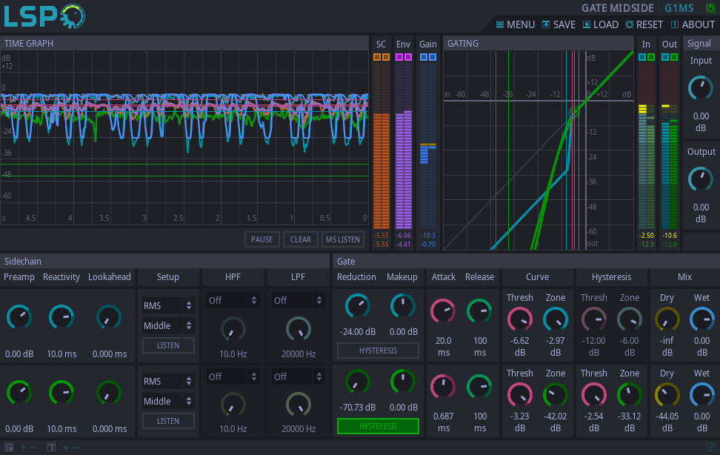720x455 pixels.
Task: Click the MS LISTEN button
Action: point(342,239)
